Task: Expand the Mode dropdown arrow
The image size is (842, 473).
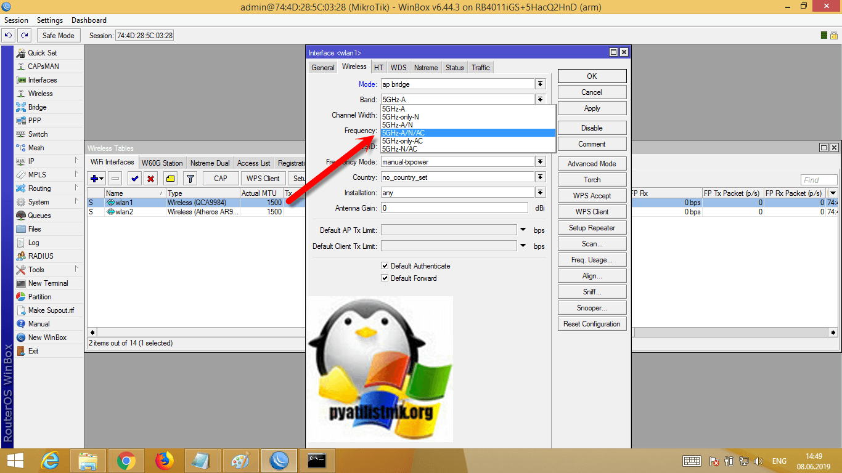Action: (x=540, y=84)
